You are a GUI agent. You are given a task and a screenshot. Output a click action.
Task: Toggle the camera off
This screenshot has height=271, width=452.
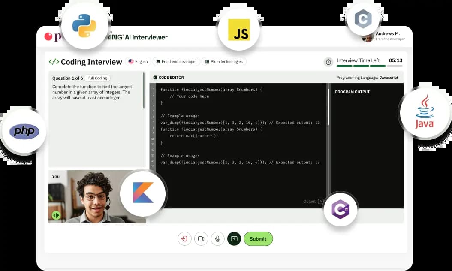click(201, 238)
